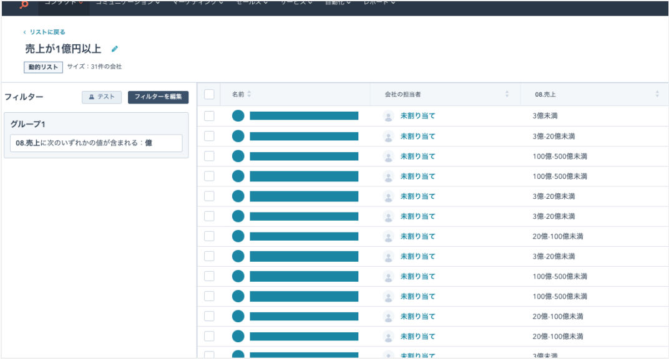Click the redacted company name bar in the first row
The height and width of the screenshot is (359, 669).
[304, 116]
